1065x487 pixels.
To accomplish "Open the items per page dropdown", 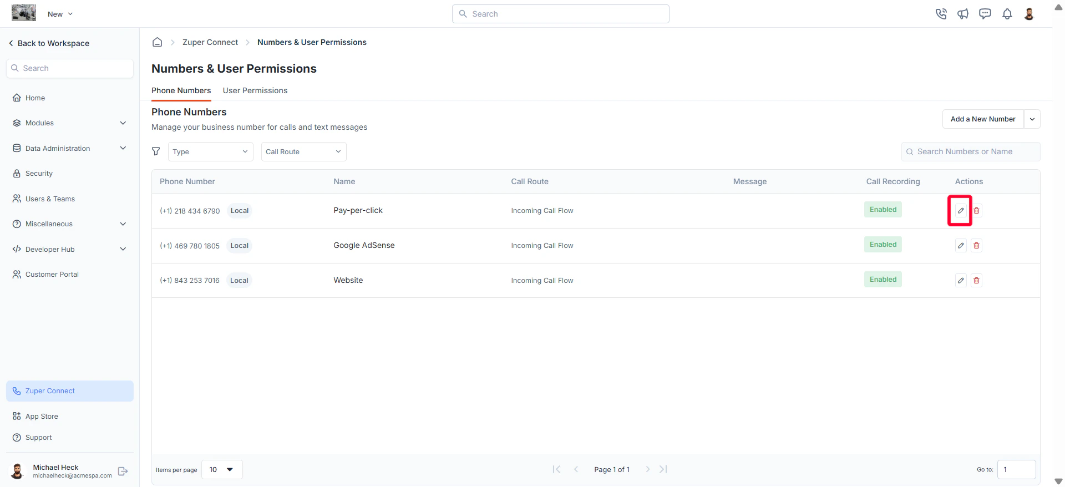I will (222, 469).
